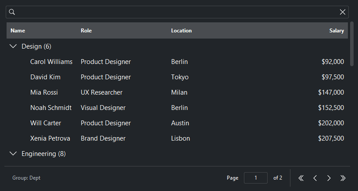Click the Tokyo location cell
This screenshot has height=191, width=358.
click(180, 77)
